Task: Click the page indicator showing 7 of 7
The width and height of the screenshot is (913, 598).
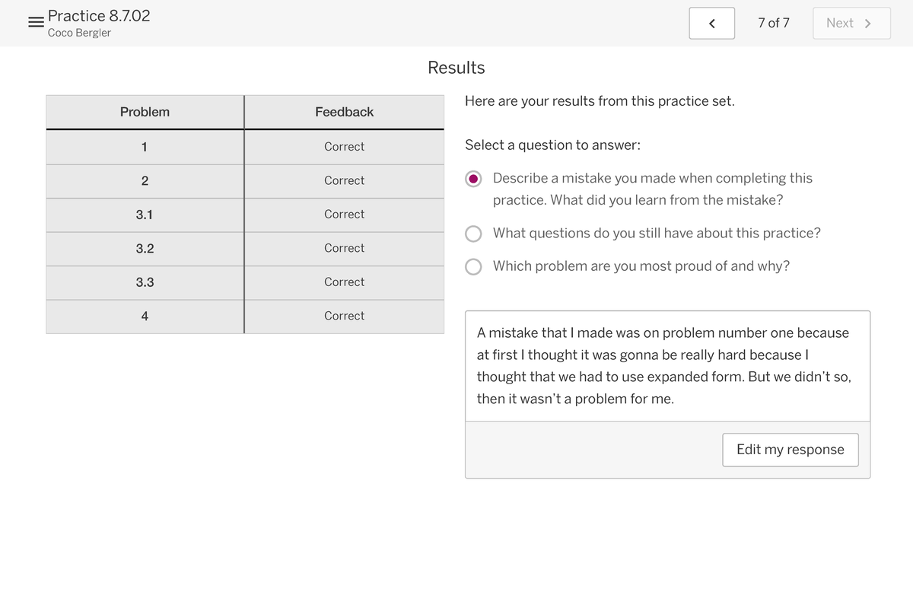Action: [774, 23]
